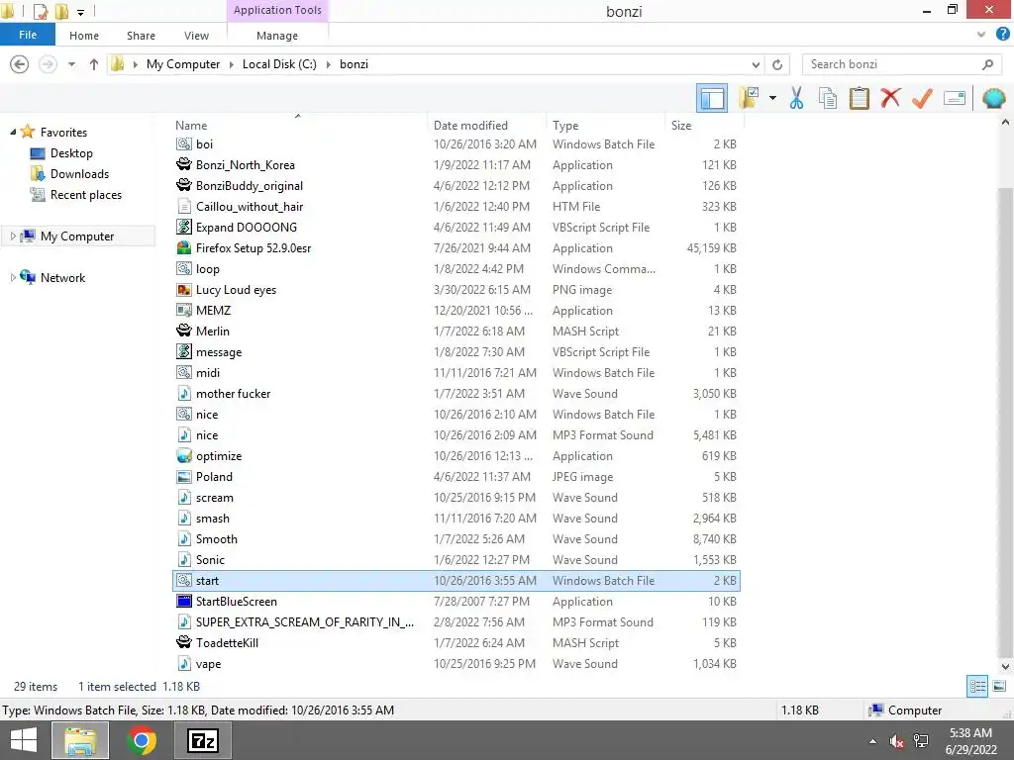This screenshot has height=760, width=1014.
Task: Select the optimize application icon
Action: [x=183, y=455]
